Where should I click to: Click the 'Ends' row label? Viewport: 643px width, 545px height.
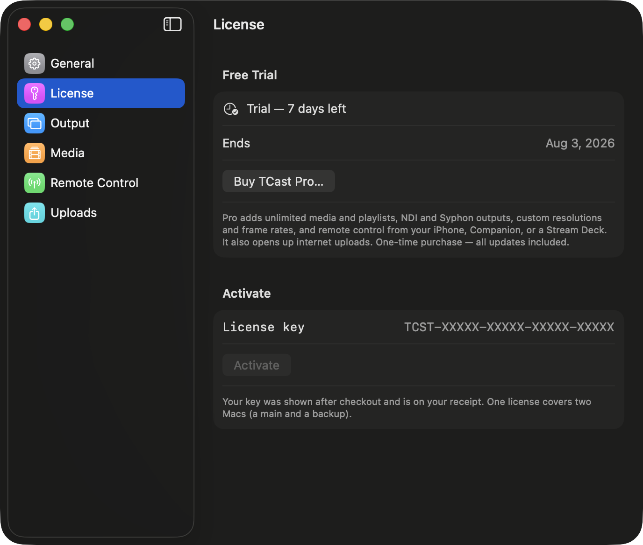(x=236, y=143)
